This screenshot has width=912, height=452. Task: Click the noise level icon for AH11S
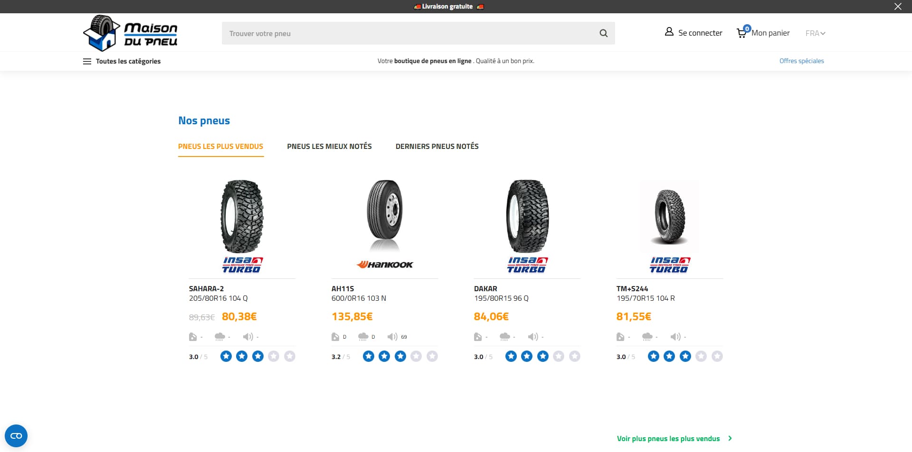click(392, 337)
